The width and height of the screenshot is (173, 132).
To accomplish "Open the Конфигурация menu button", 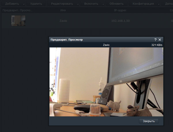I will pyautogui.click(x=143, y=4).
